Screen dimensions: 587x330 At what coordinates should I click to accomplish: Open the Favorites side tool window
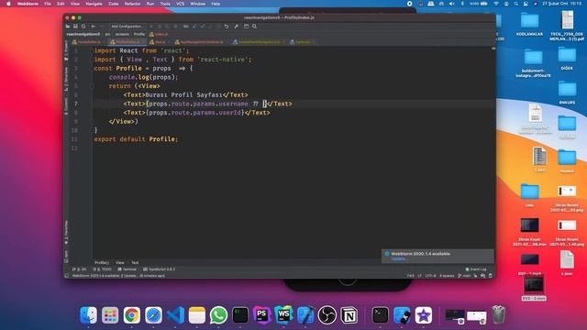66,232
